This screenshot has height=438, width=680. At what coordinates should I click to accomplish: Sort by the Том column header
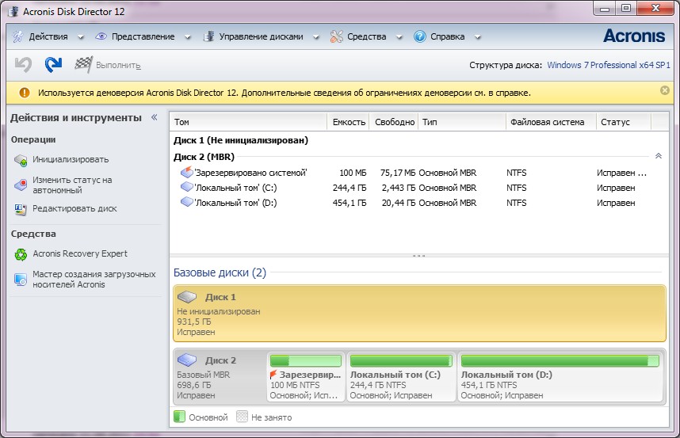(248, 122)
